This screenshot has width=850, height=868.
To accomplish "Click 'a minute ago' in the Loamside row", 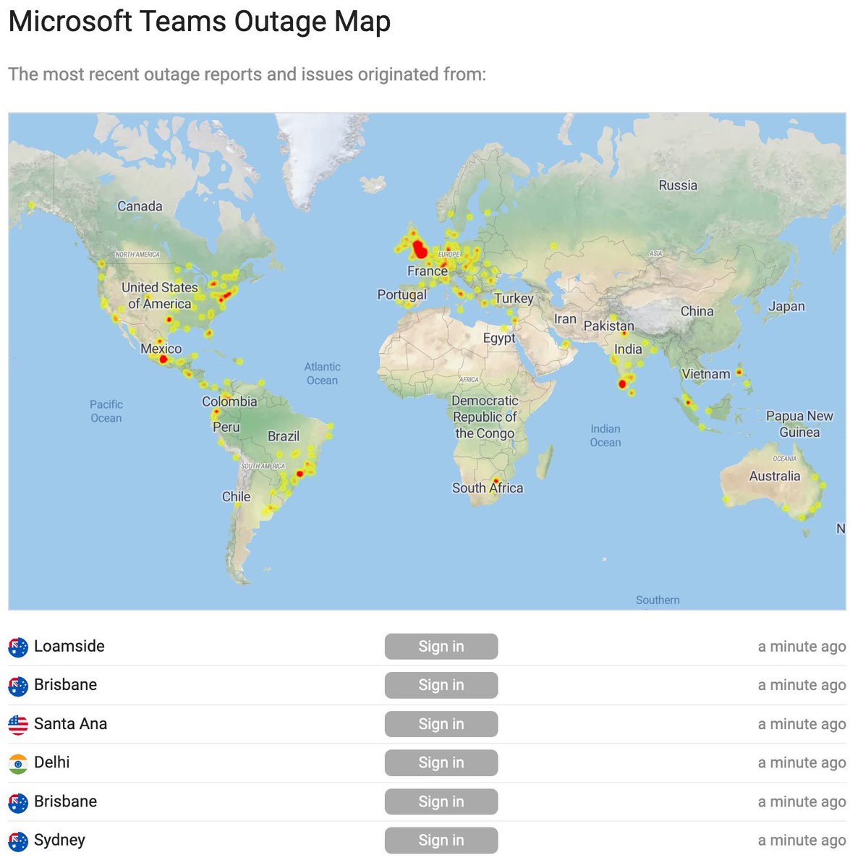I will tap(802, 647).
